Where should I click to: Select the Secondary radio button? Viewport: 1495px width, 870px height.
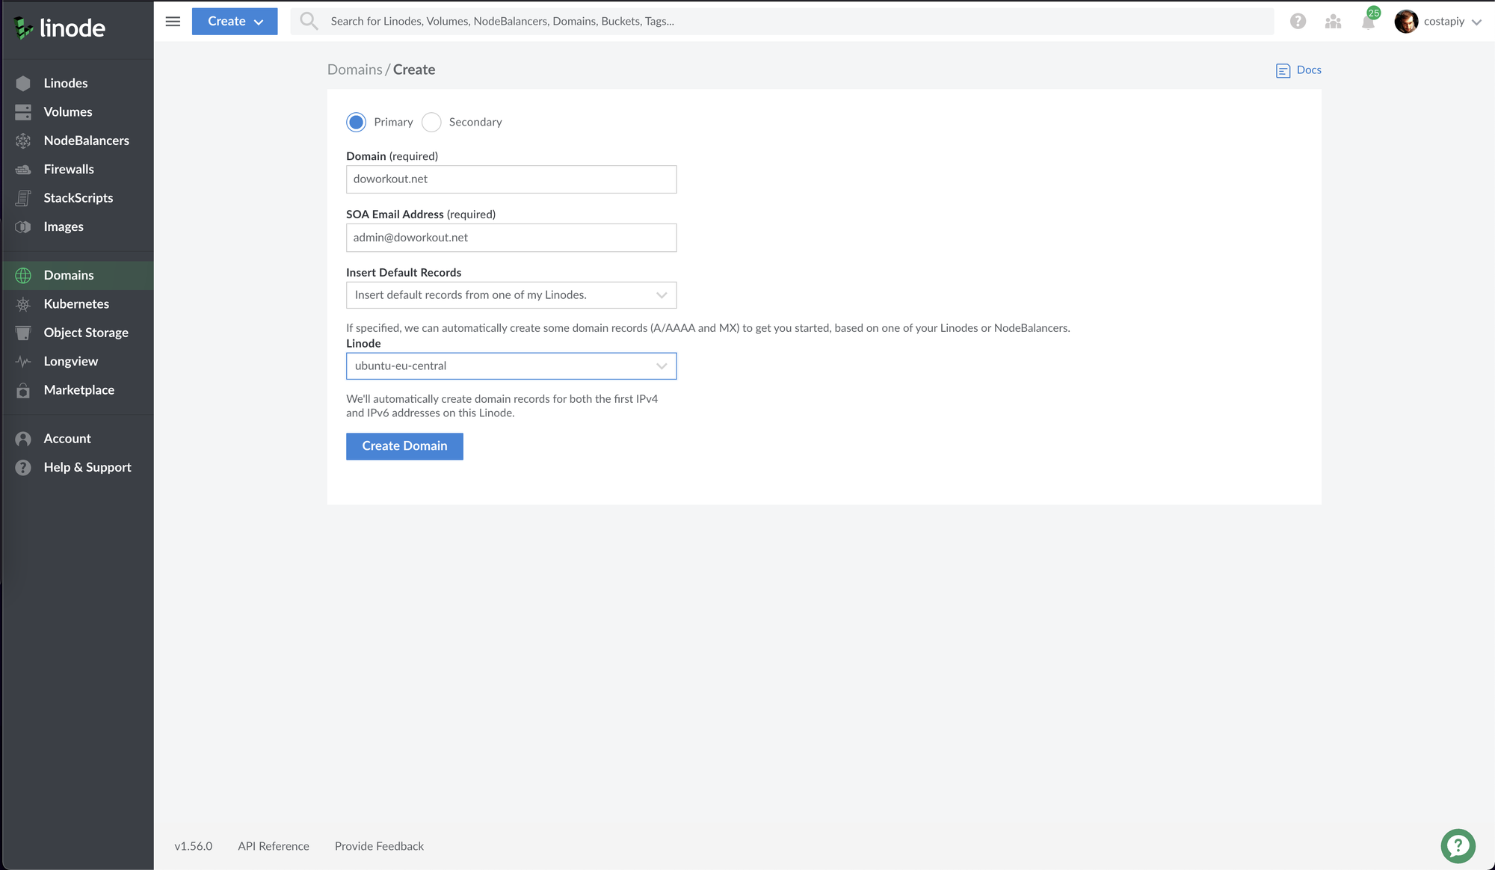(x=431, y=122)
